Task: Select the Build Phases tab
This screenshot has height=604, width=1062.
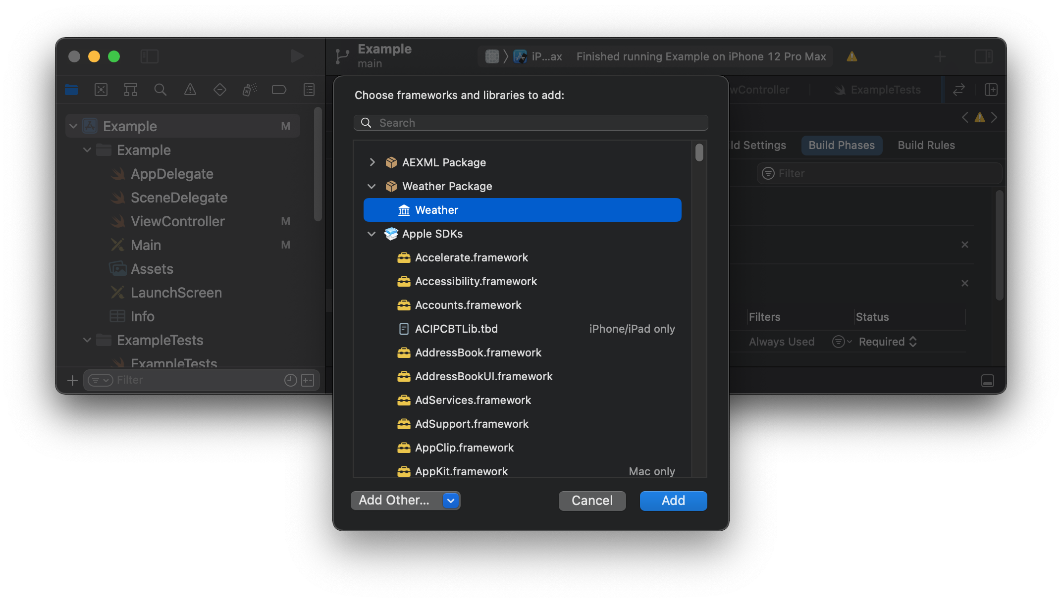Action: coord(842,145)
